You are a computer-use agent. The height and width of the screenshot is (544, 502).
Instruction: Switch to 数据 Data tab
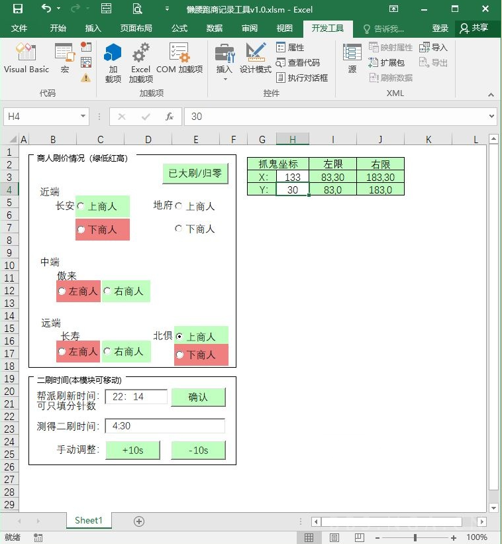pyautogui.click(x=215, y=28)
